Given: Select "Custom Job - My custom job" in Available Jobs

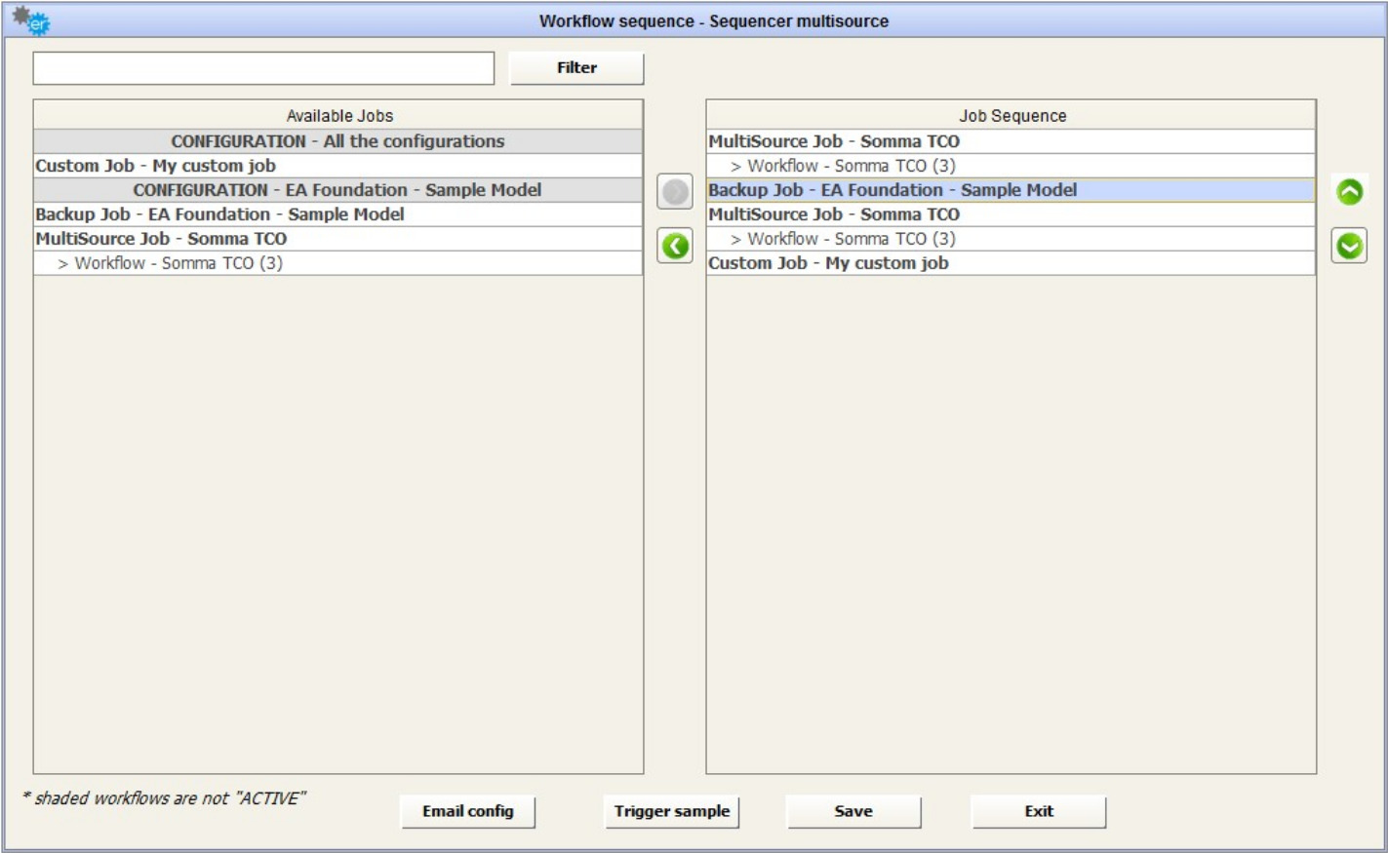Looking at the screenshot, I should pyautogui.click(x=338, y=166).
